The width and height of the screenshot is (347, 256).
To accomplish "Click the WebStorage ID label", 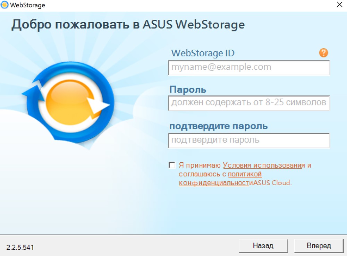I will (x=203, y=53).
